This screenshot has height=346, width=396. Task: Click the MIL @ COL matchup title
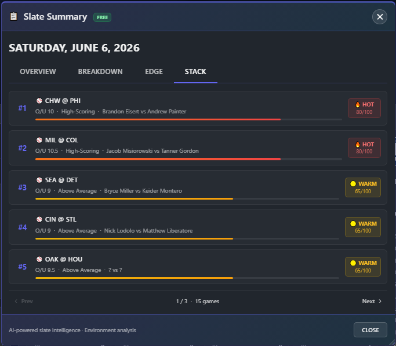[x=61, y=140]
